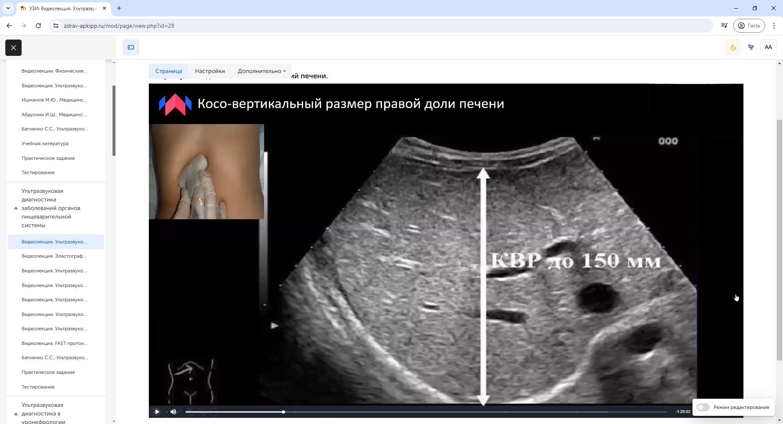Click the paint roller theme icon
Viewport: 783px width, 424px height.
point(751,47)
